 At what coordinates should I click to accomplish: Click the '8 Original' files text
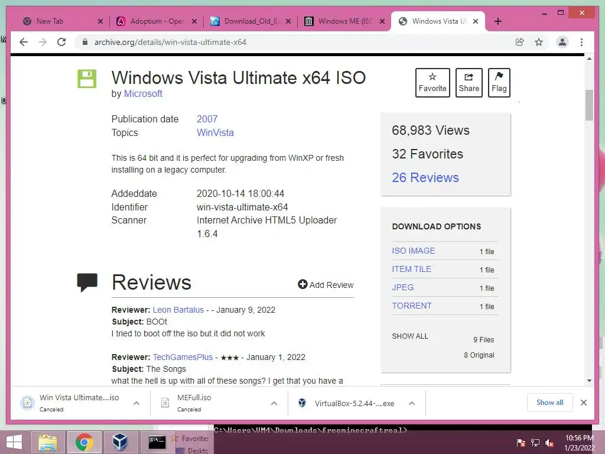(479, 355)
